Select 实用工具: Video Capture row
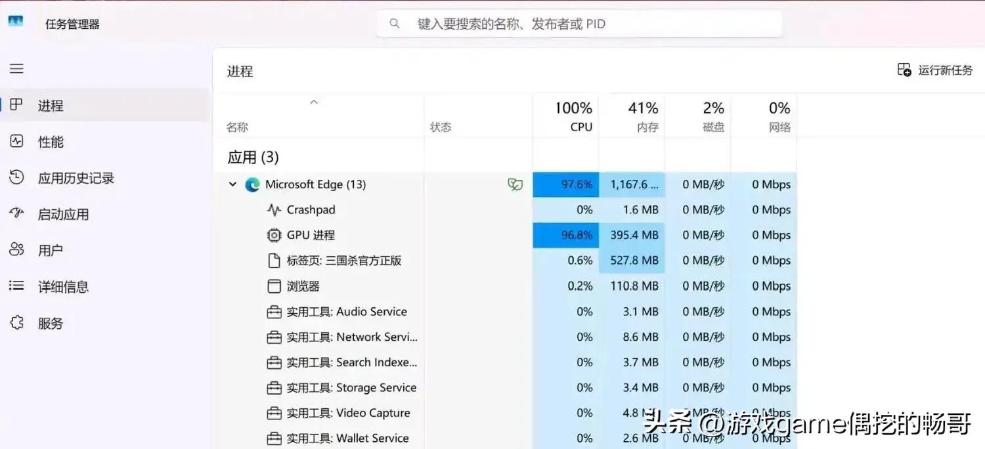 point(505,414)
